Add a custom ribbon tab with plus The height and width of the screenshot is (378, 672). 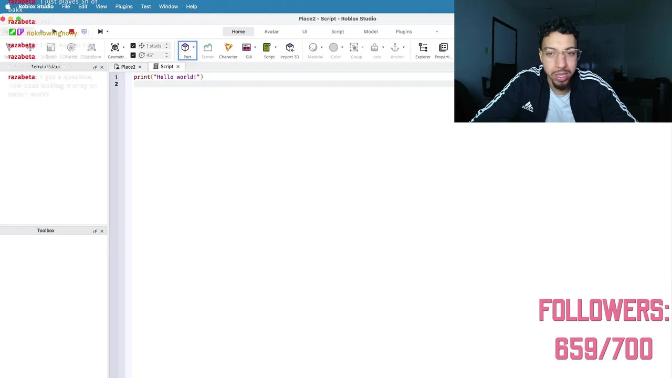tap(437, 31)
